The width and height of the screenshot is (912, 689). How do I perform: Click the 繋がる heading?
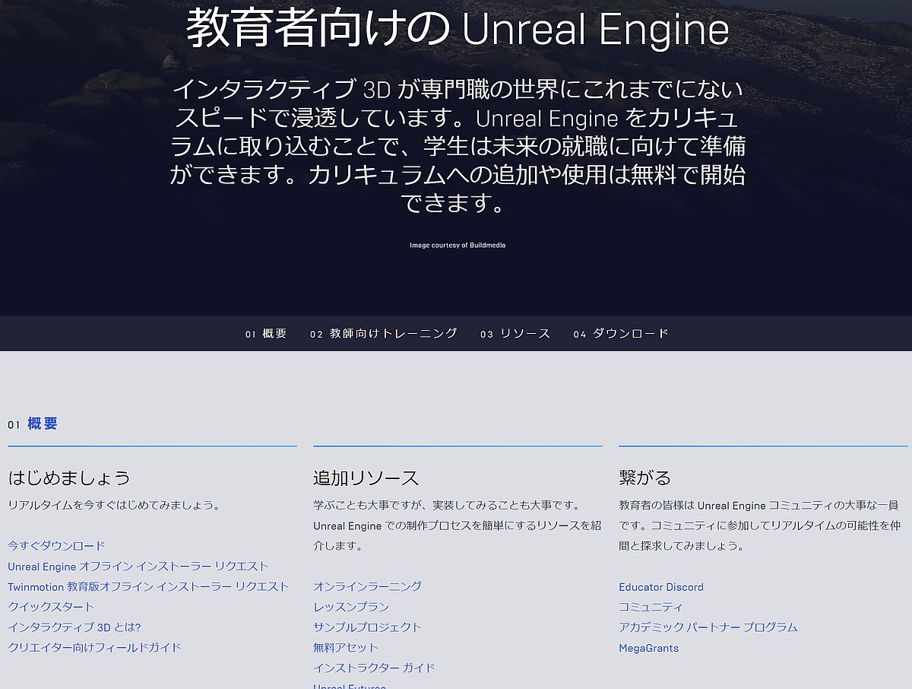pyautogui.click(x=645, y=478)
